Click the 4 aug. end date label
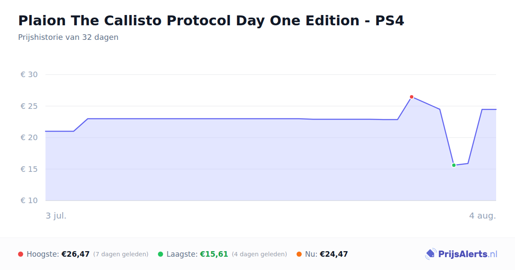This screenshot has height=270, width=515. pos(482,216)
